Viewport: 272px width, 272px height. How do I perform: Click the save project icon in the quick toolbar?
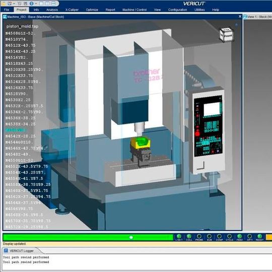point(10,4)
